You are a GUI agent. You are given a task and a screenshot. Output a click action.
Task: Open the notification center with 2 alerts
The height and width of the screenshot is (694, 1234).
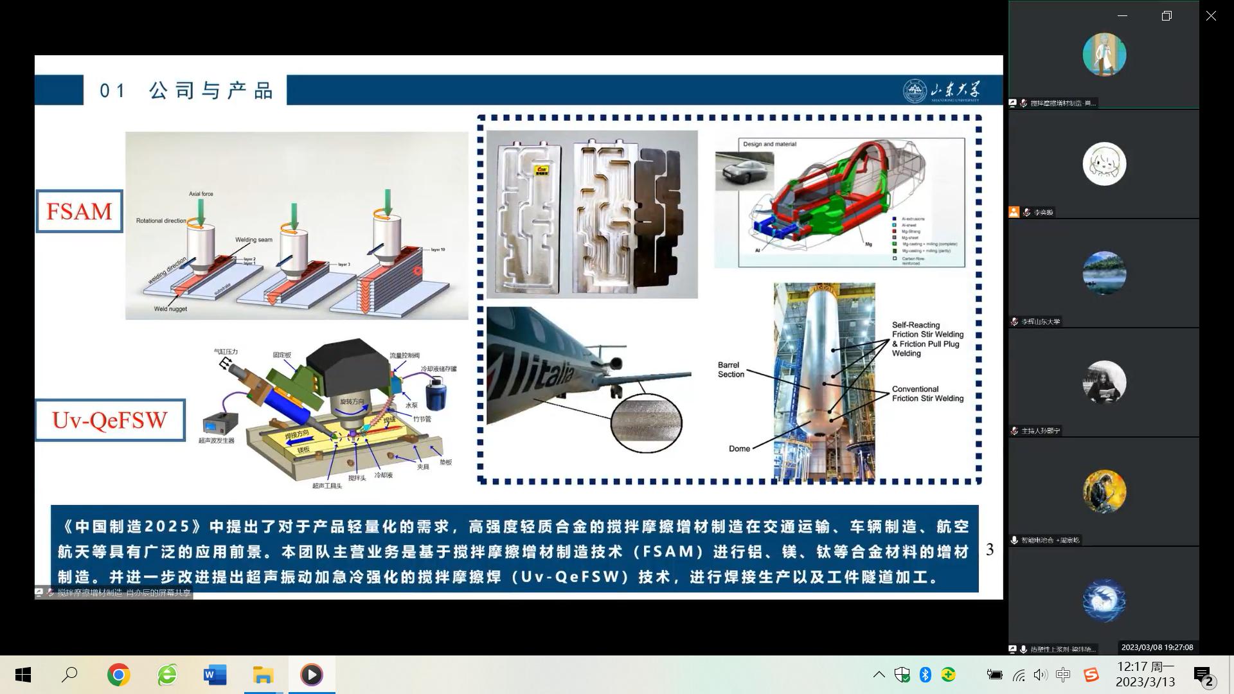(1203, 675)
